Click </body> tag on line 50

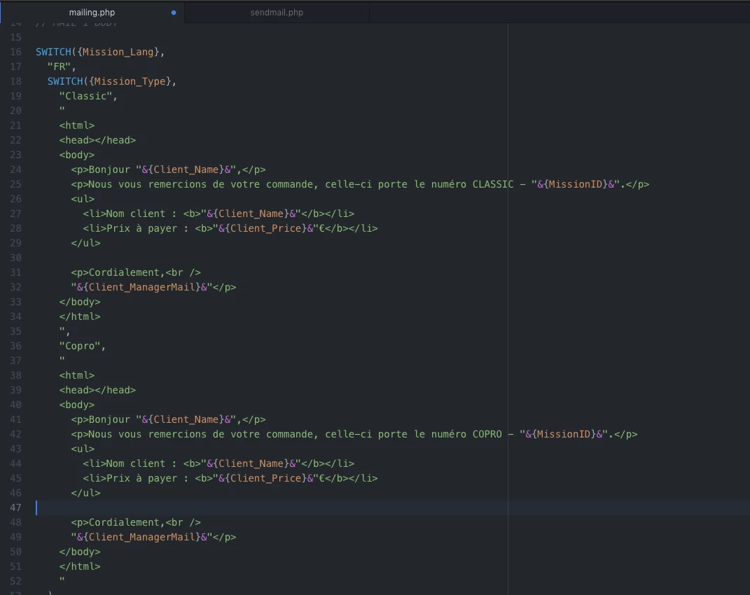[x=80, y=552]
